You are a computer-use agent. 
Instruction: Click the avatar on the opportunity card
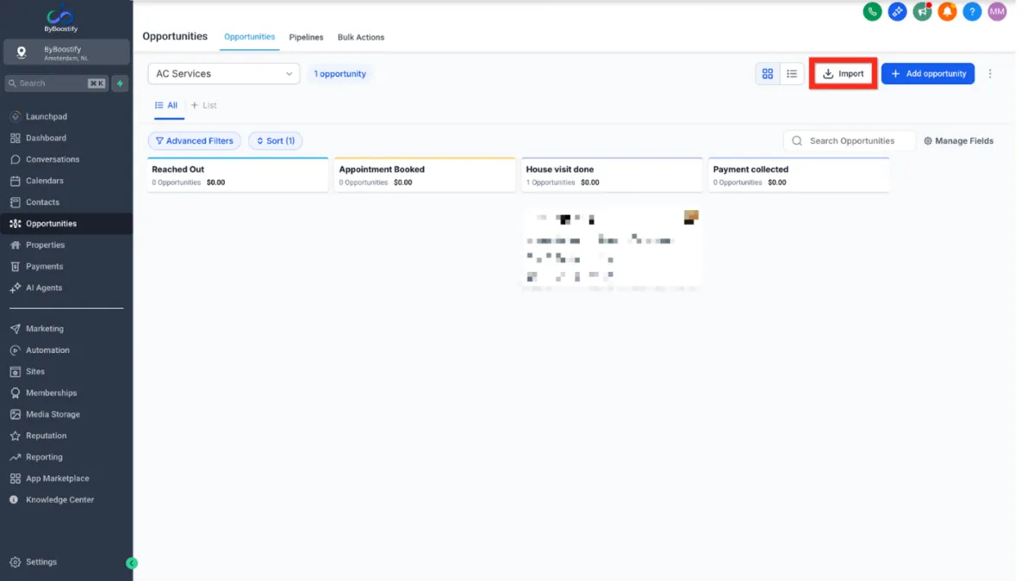click(691, 217)
